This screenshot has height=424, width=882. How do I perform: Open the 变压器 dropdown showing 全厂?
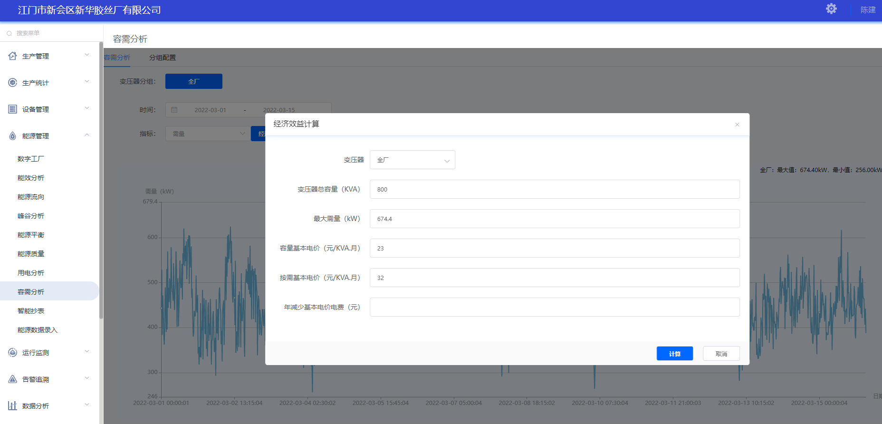(x=412, y=160)
